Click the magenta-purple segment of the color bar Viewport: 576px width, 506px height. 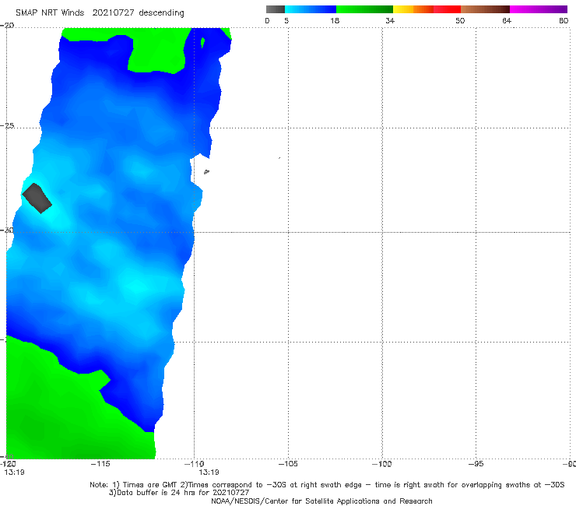click(x=539, y=9)
